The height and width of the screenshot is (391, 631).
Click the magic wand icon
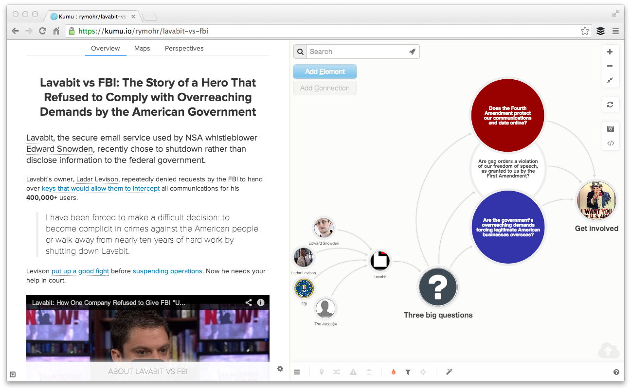coord(450,372)
